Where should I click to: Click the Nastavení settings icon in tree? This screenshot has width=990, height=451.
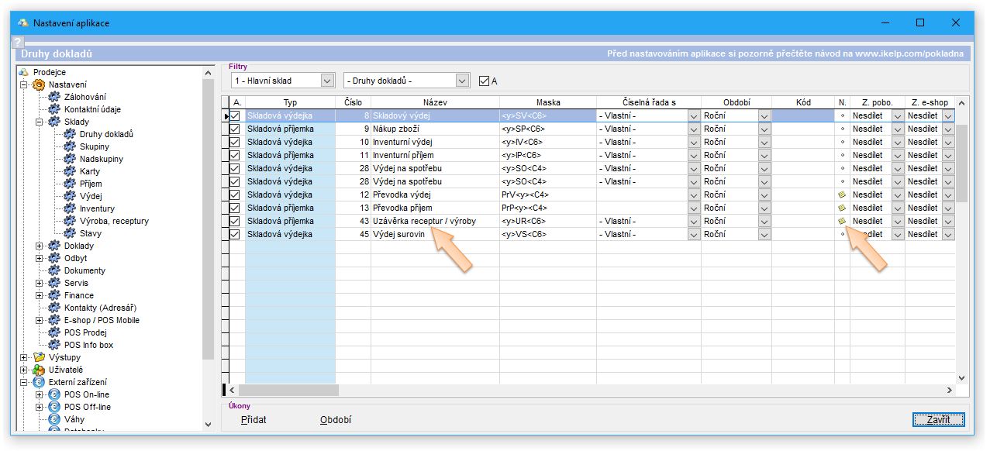coord(39,84)
